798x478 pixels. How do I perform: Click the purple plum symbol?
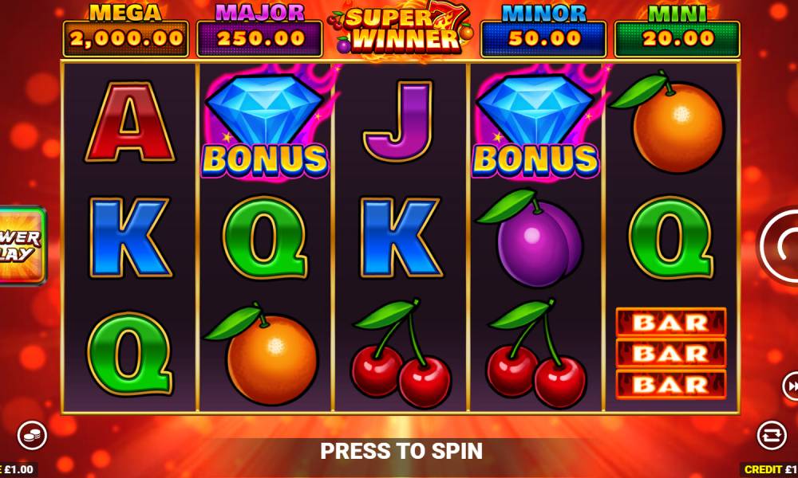tap(531, 237)
